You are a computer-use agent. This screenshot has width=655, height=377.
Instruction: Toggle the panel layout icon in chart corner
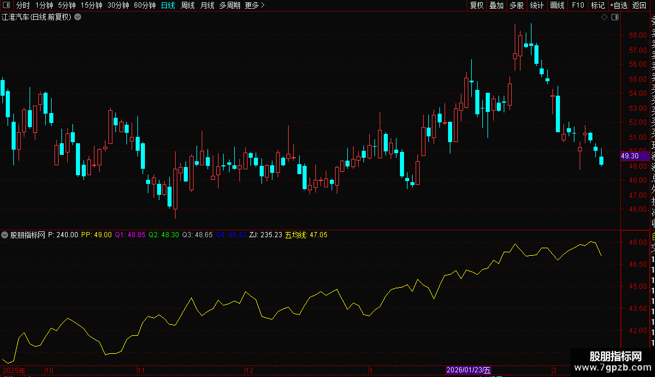[615, 17]
